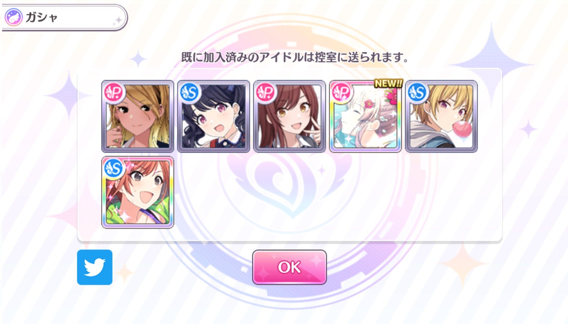
Task: Confirm results with the OK button
Action: pos(289,267)
